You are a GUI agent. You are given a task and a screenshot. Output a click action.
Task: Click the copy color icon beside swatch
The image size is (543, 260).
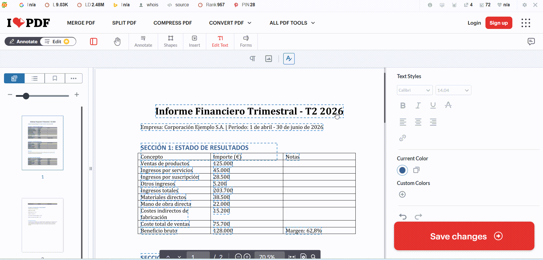[416, 170]
